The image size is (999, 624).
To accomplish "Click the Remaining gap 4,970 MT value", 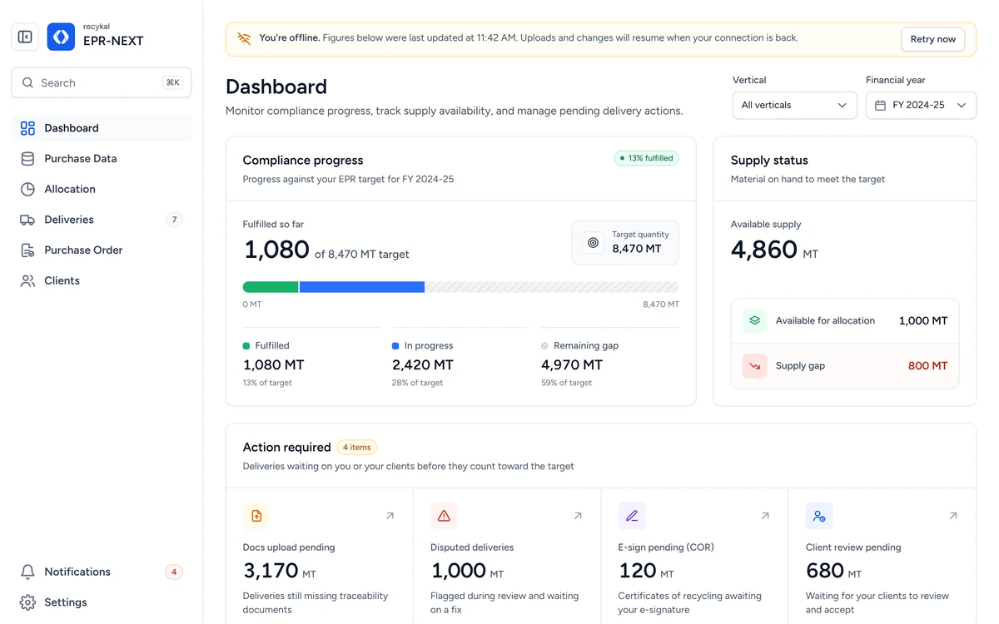I will (572, 364).
